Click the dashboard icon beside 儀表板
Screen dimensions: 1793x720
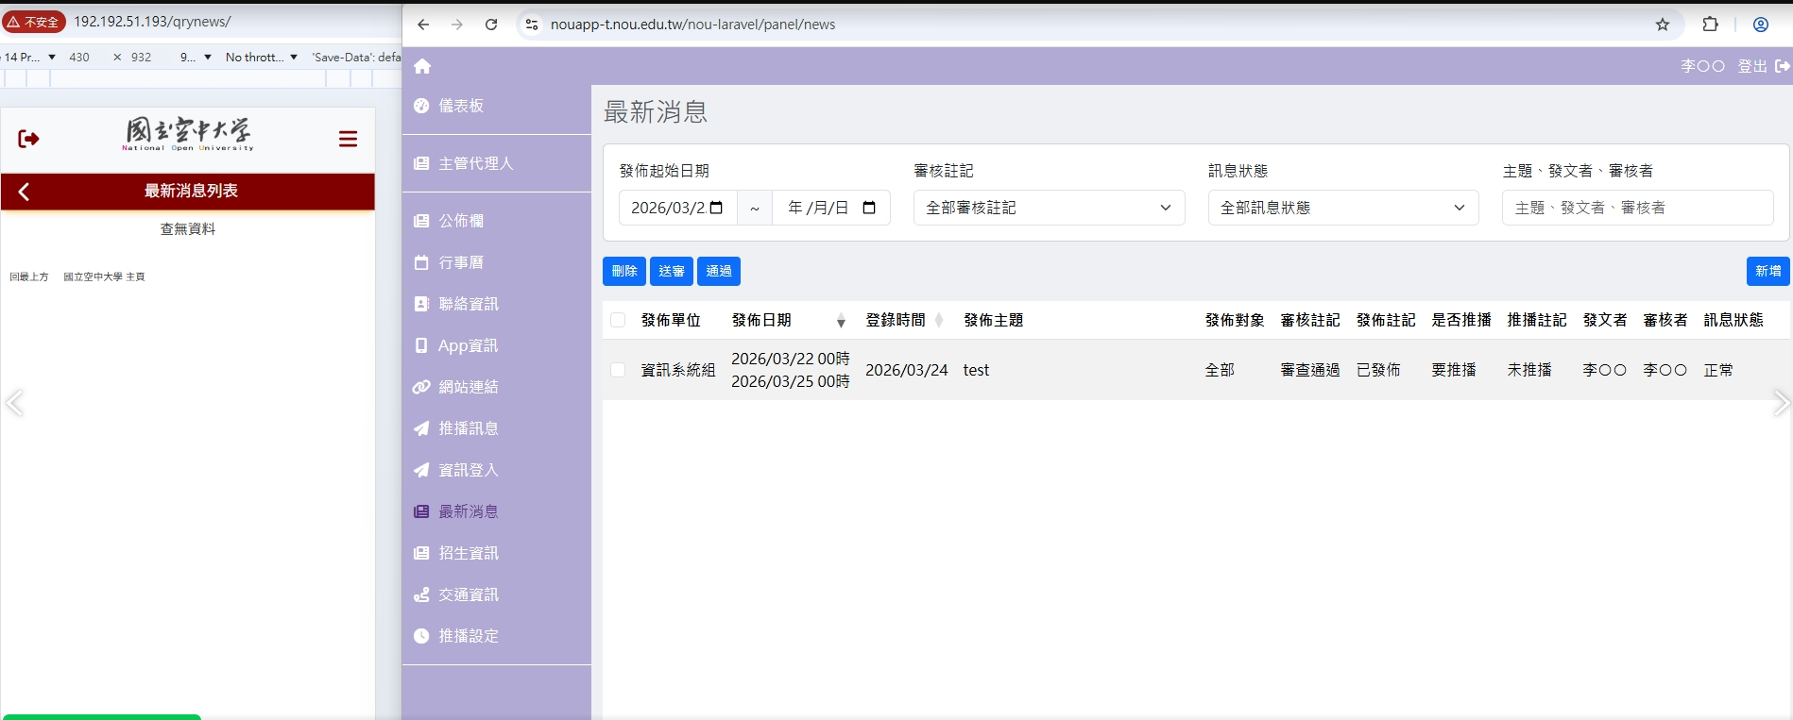tap(421, 106)
